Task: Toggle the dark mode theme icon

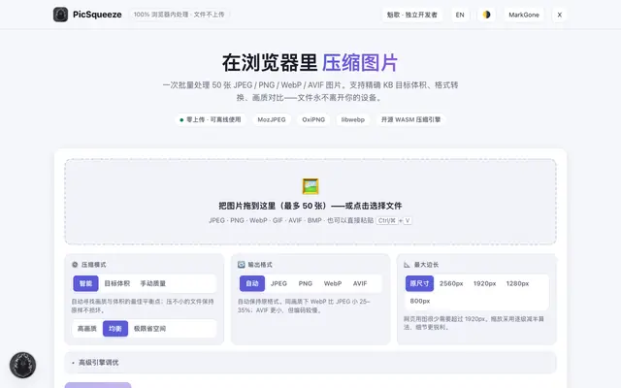Action: pos(486,15)
